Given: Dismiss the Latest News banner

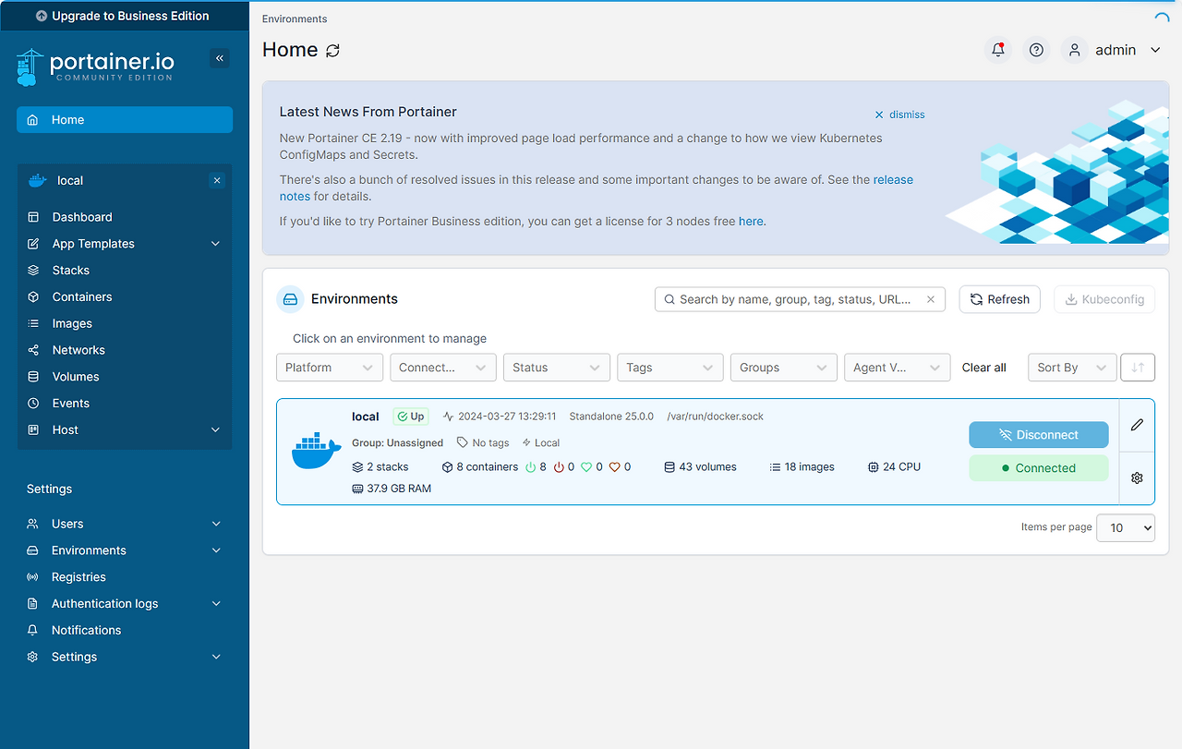Looking at the screenshot, I should 899,115.
